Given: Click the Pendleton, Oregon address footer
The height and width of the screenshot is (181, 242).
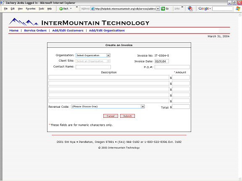Looking at the screenshot, I should [119, 142].
